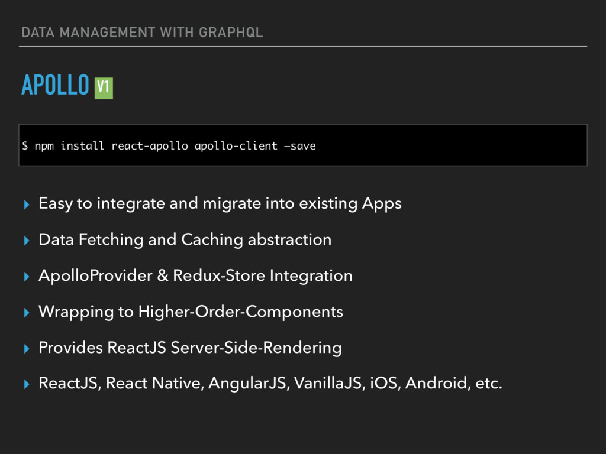This screenshot has width=606, height=454.
Task: Click bullet arrow beside 'Data Fetching'
Action: 27,241
